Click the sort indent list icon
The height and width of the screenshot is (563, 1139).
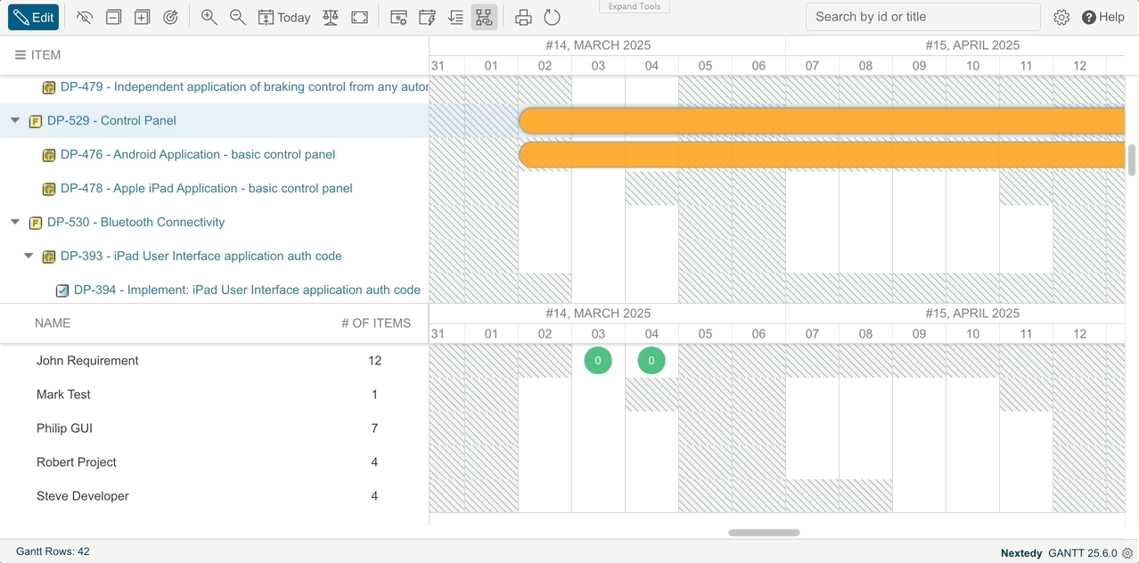tap(455, 17)
